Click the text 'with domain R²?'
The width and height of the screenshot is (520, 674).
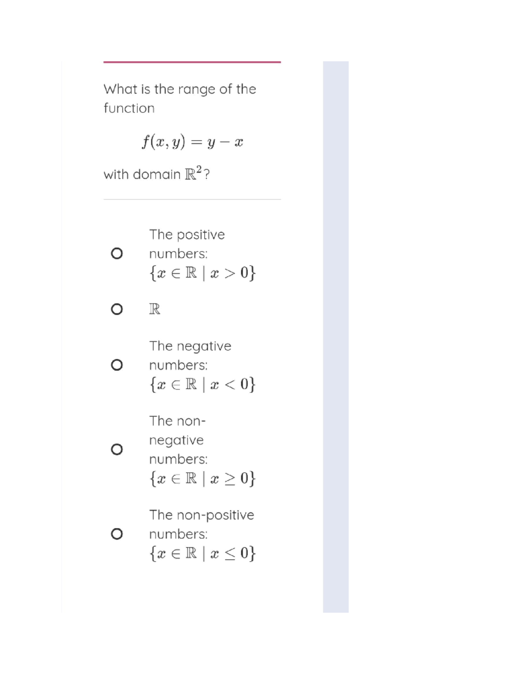(158, 174)
